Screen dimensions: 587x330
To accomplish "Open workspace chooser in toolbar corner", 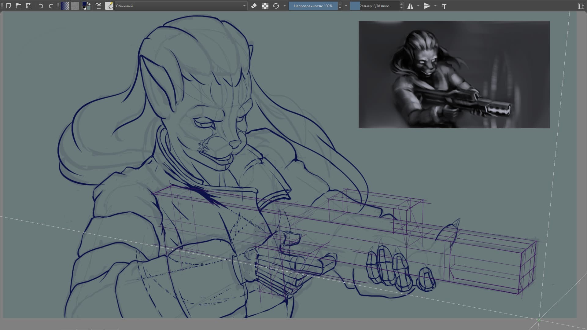I will click(581, 6).
